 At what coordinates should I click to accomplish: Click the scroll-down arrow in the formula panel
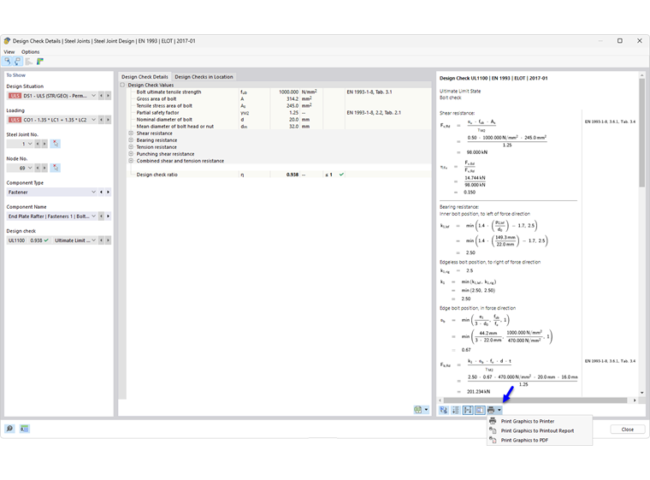click(x=641, y=393)
